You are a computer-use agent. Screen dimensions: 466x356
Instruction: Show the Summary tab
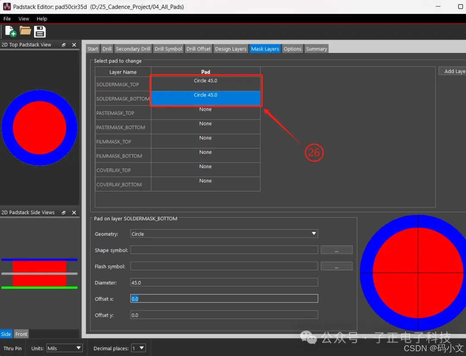[x=316, y=49]
